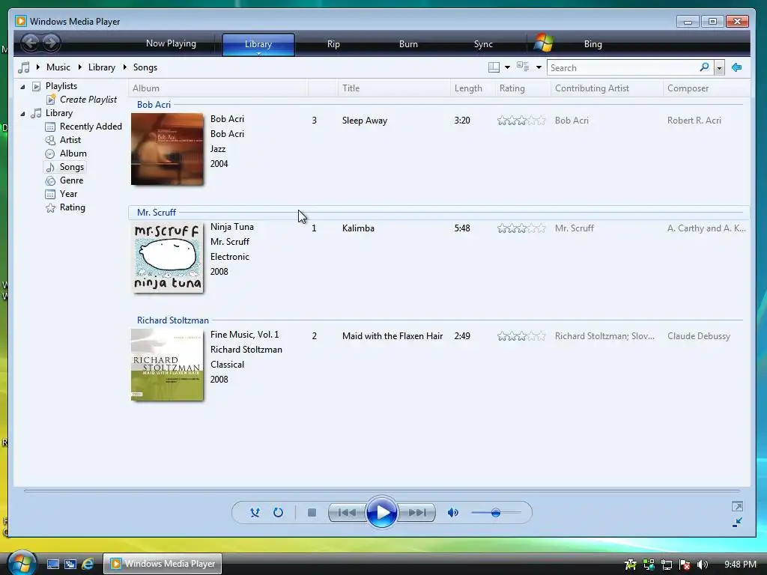Sort by Contributing Artist column header

click(x=607, y=88)
